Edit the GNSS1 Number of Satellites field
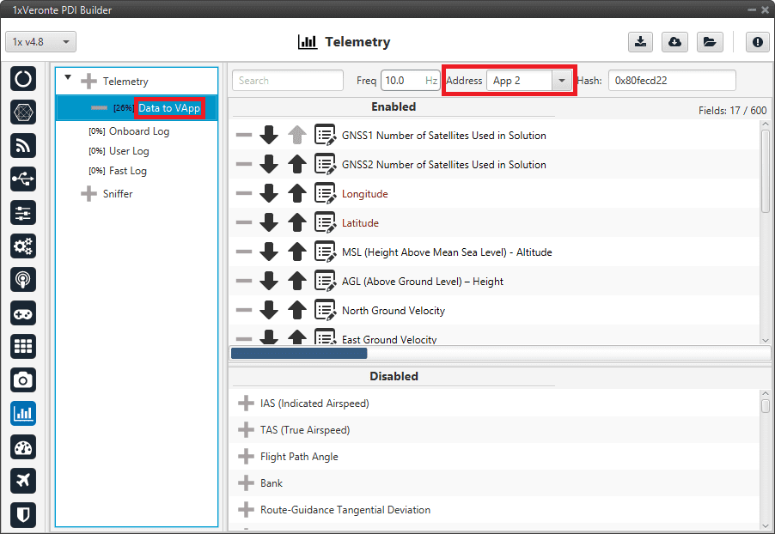Image resolution: width=775 pixels, height=534 pixels. click(325, 136)
